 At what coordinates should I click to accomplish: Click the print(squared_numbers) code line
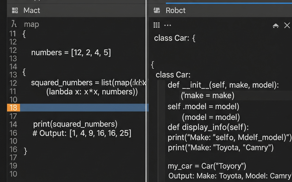pyautogui.click(x=75, y=124)
